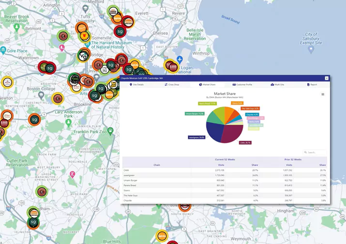Select the Market Share tab
Viewport: 346px width, 244px height.
coord(207,85)
